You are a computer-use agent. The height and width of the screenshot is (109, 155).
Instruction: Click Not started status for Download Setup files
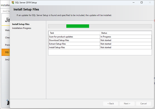pos(126,40)
